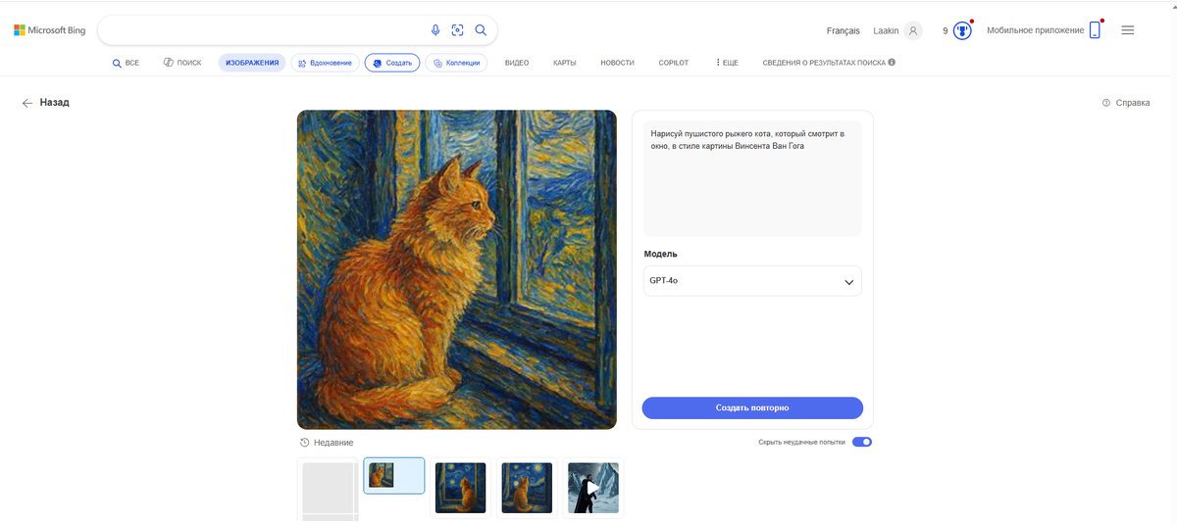Select the ИЗОБРАЖЕНИЯ tab
Screen dimensions: 1177x523
252,63
